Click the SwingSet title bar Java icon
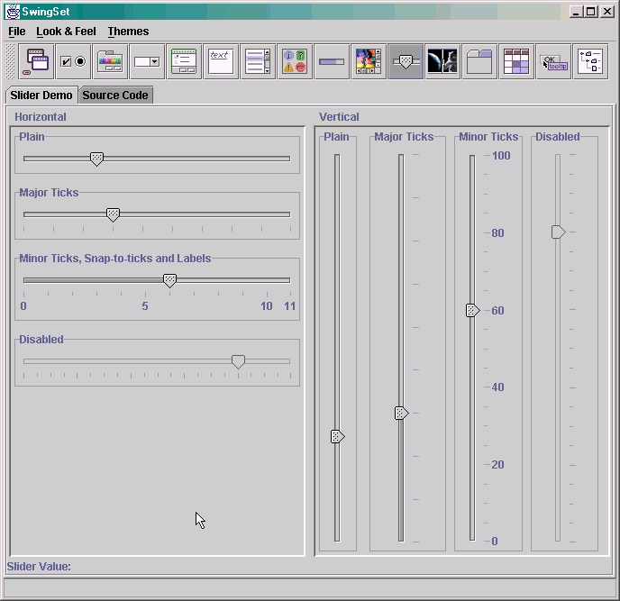The height and width of the screenshot is (601, 620). (x=13, y=12)
